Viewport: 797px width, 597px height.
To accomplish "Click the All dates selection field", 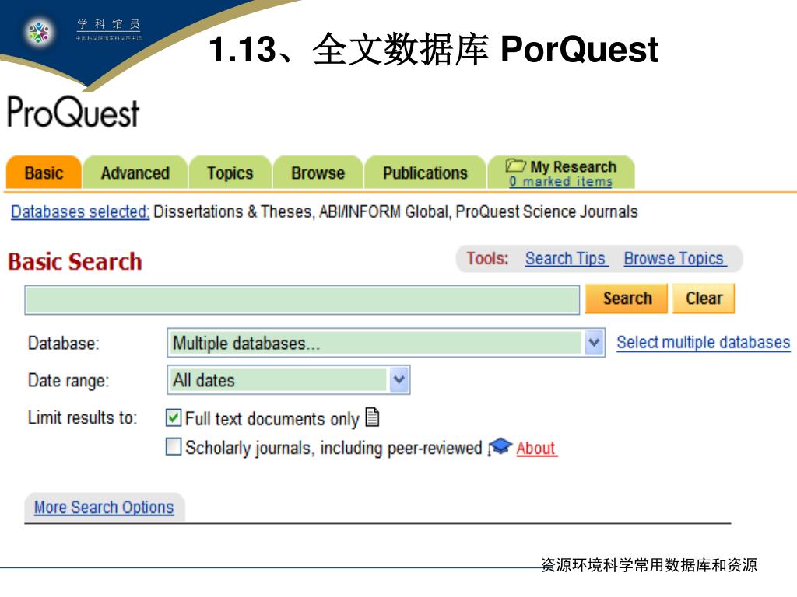I will [288, 379].
